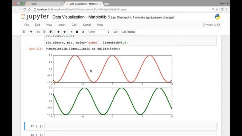
Task: Click the red cosine curve plot
Action: (113, 69)
